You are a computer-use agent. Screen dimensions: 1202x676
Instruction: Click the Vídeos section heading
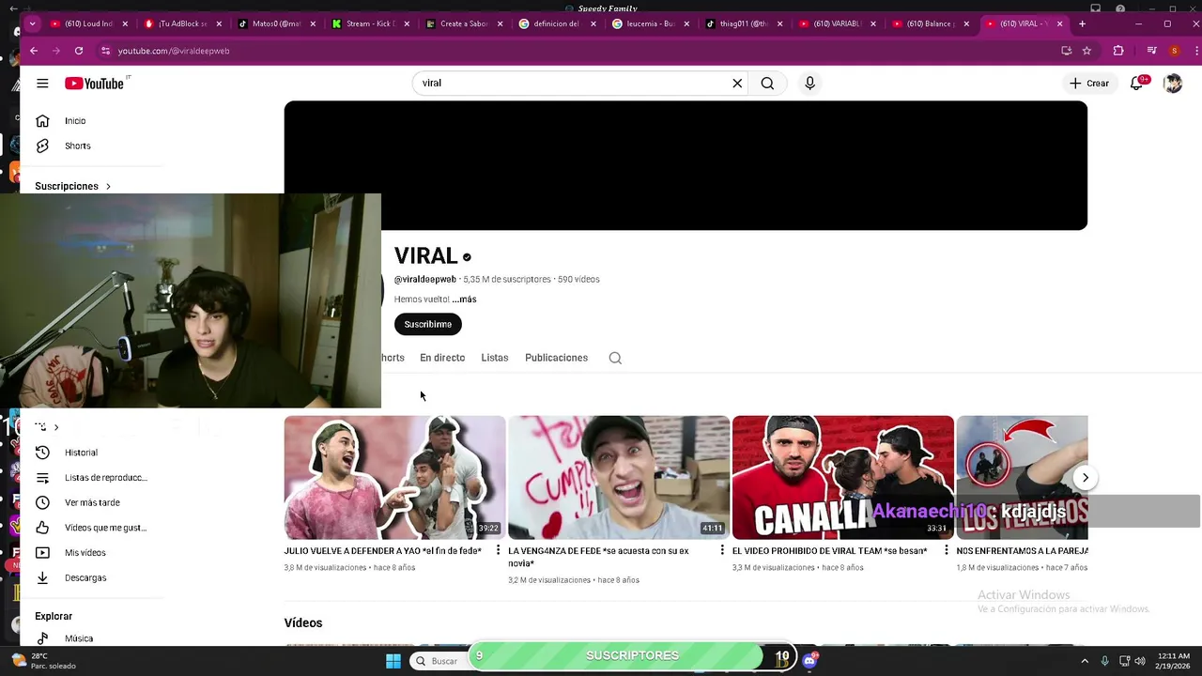(x=303, y=623)
